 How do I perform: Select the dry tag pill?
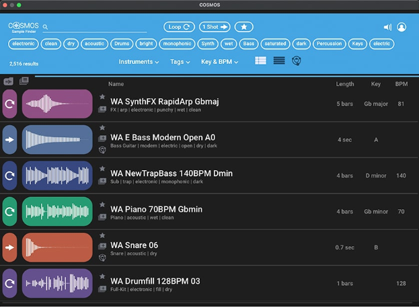pos(71,44)
